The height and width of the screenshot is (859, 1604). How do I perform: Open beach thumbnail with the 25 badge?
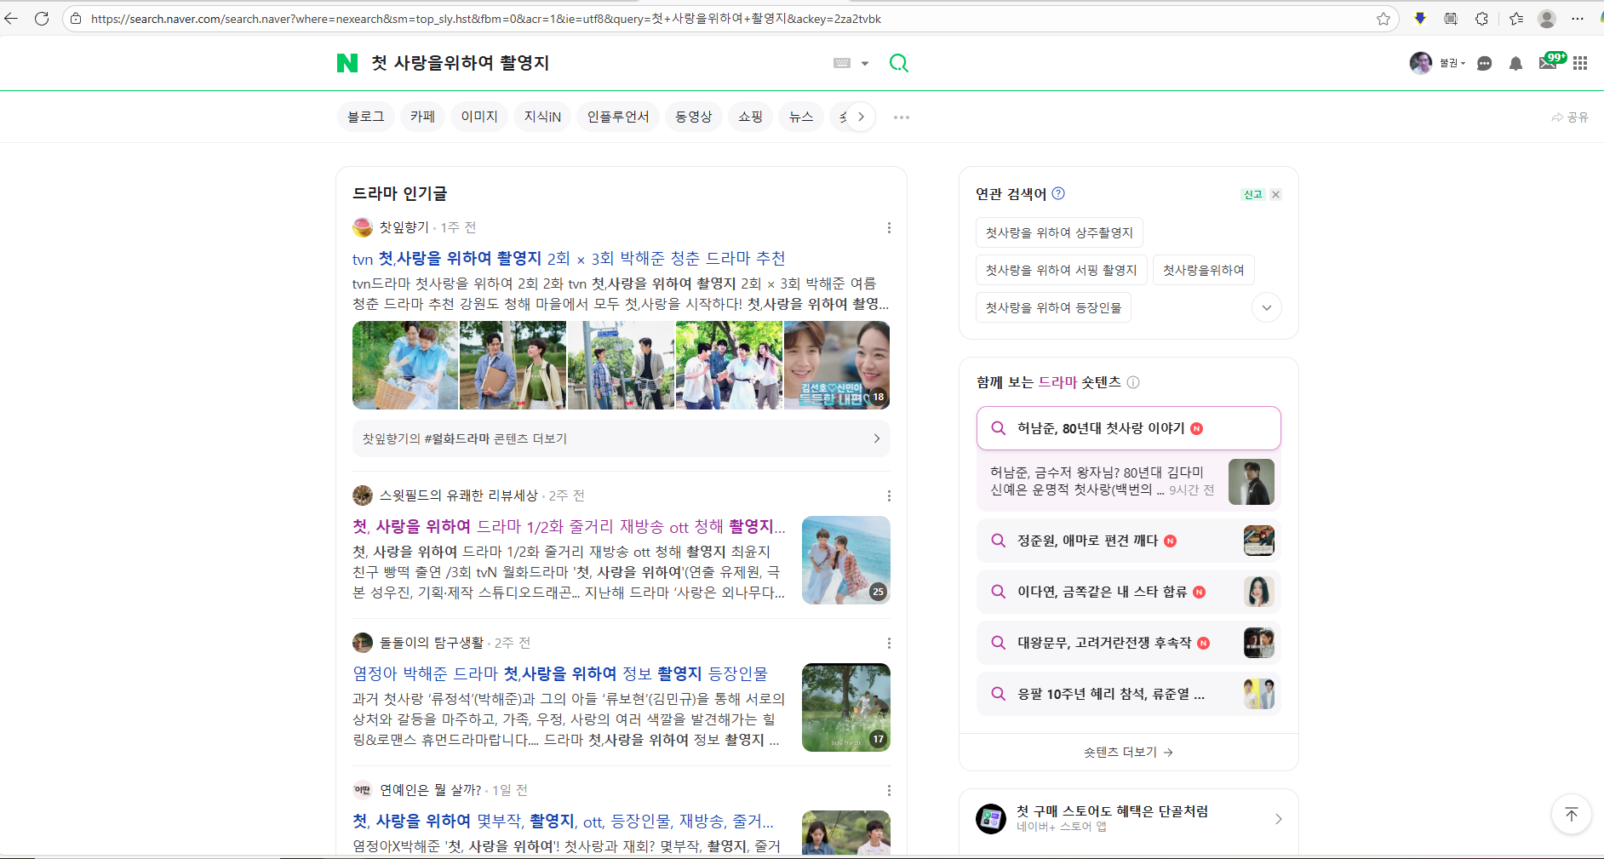(846, 560)
